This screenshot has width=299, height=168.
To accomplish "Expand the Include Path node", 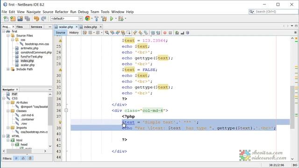I will click(8, 69).
